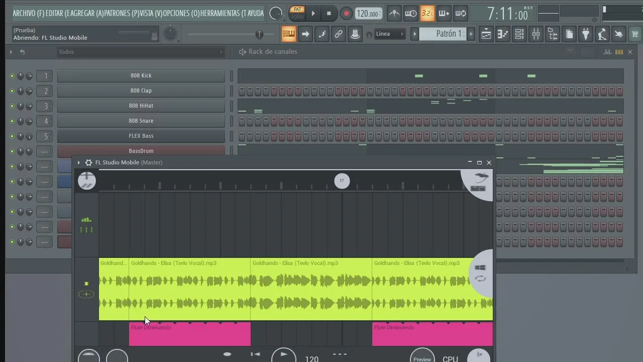Open the Patrón 1 pattern selector
Image resolution: width=643 pixels, height=362 pixels.
(x=442, y=34)
